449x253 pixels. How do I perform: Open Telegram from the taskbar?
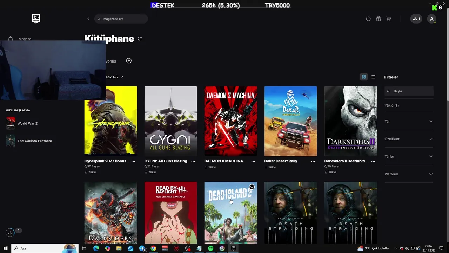click(x=142, y=248)
